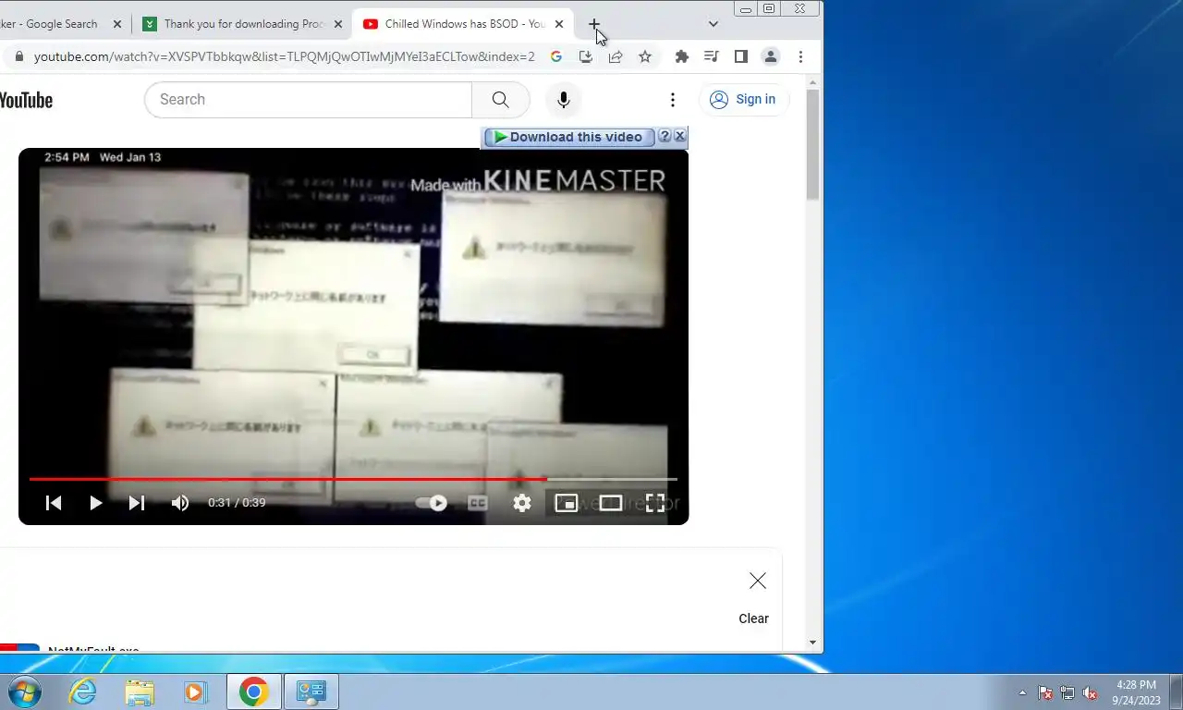Open muted volume tray icon
Image resolution: width=1183 pixels, height=710 pixels.
[1090, 692]
